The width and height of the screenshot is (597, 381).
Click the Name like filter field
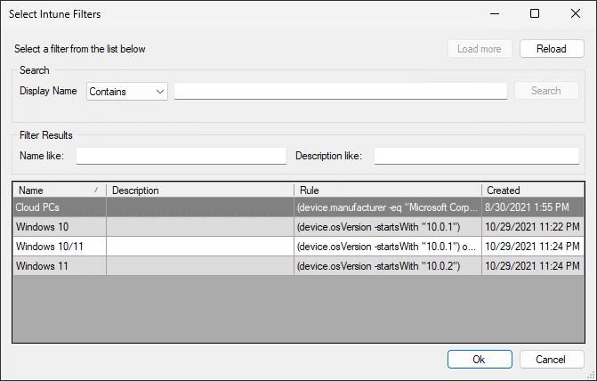click(x=181, y=157)
